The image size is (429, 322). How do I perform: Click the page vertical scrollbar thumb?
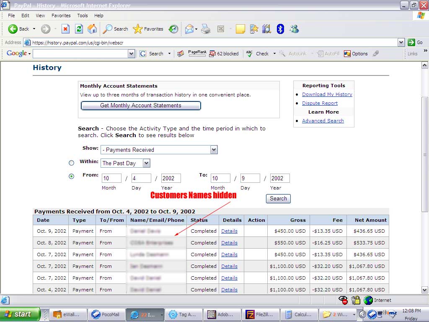(x=424, y=154)
